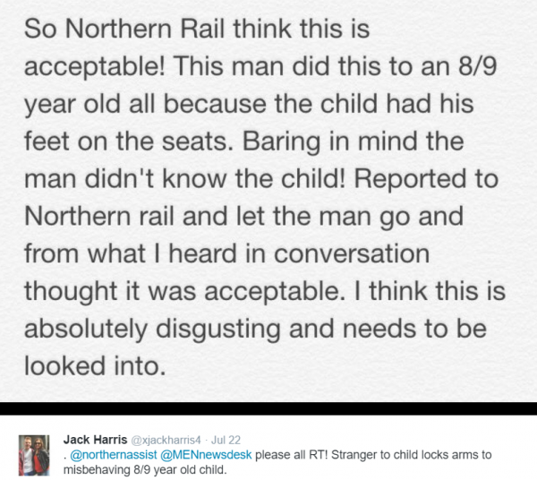Click the line "feet on the seats. Baring in mind"
The image size is (537, 480).
coord(244,141)
